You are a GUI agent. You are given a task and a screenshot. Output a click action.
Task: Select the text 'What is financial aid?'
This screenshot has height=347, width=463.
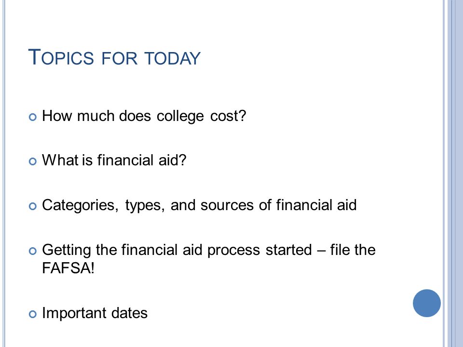[114, 160]
